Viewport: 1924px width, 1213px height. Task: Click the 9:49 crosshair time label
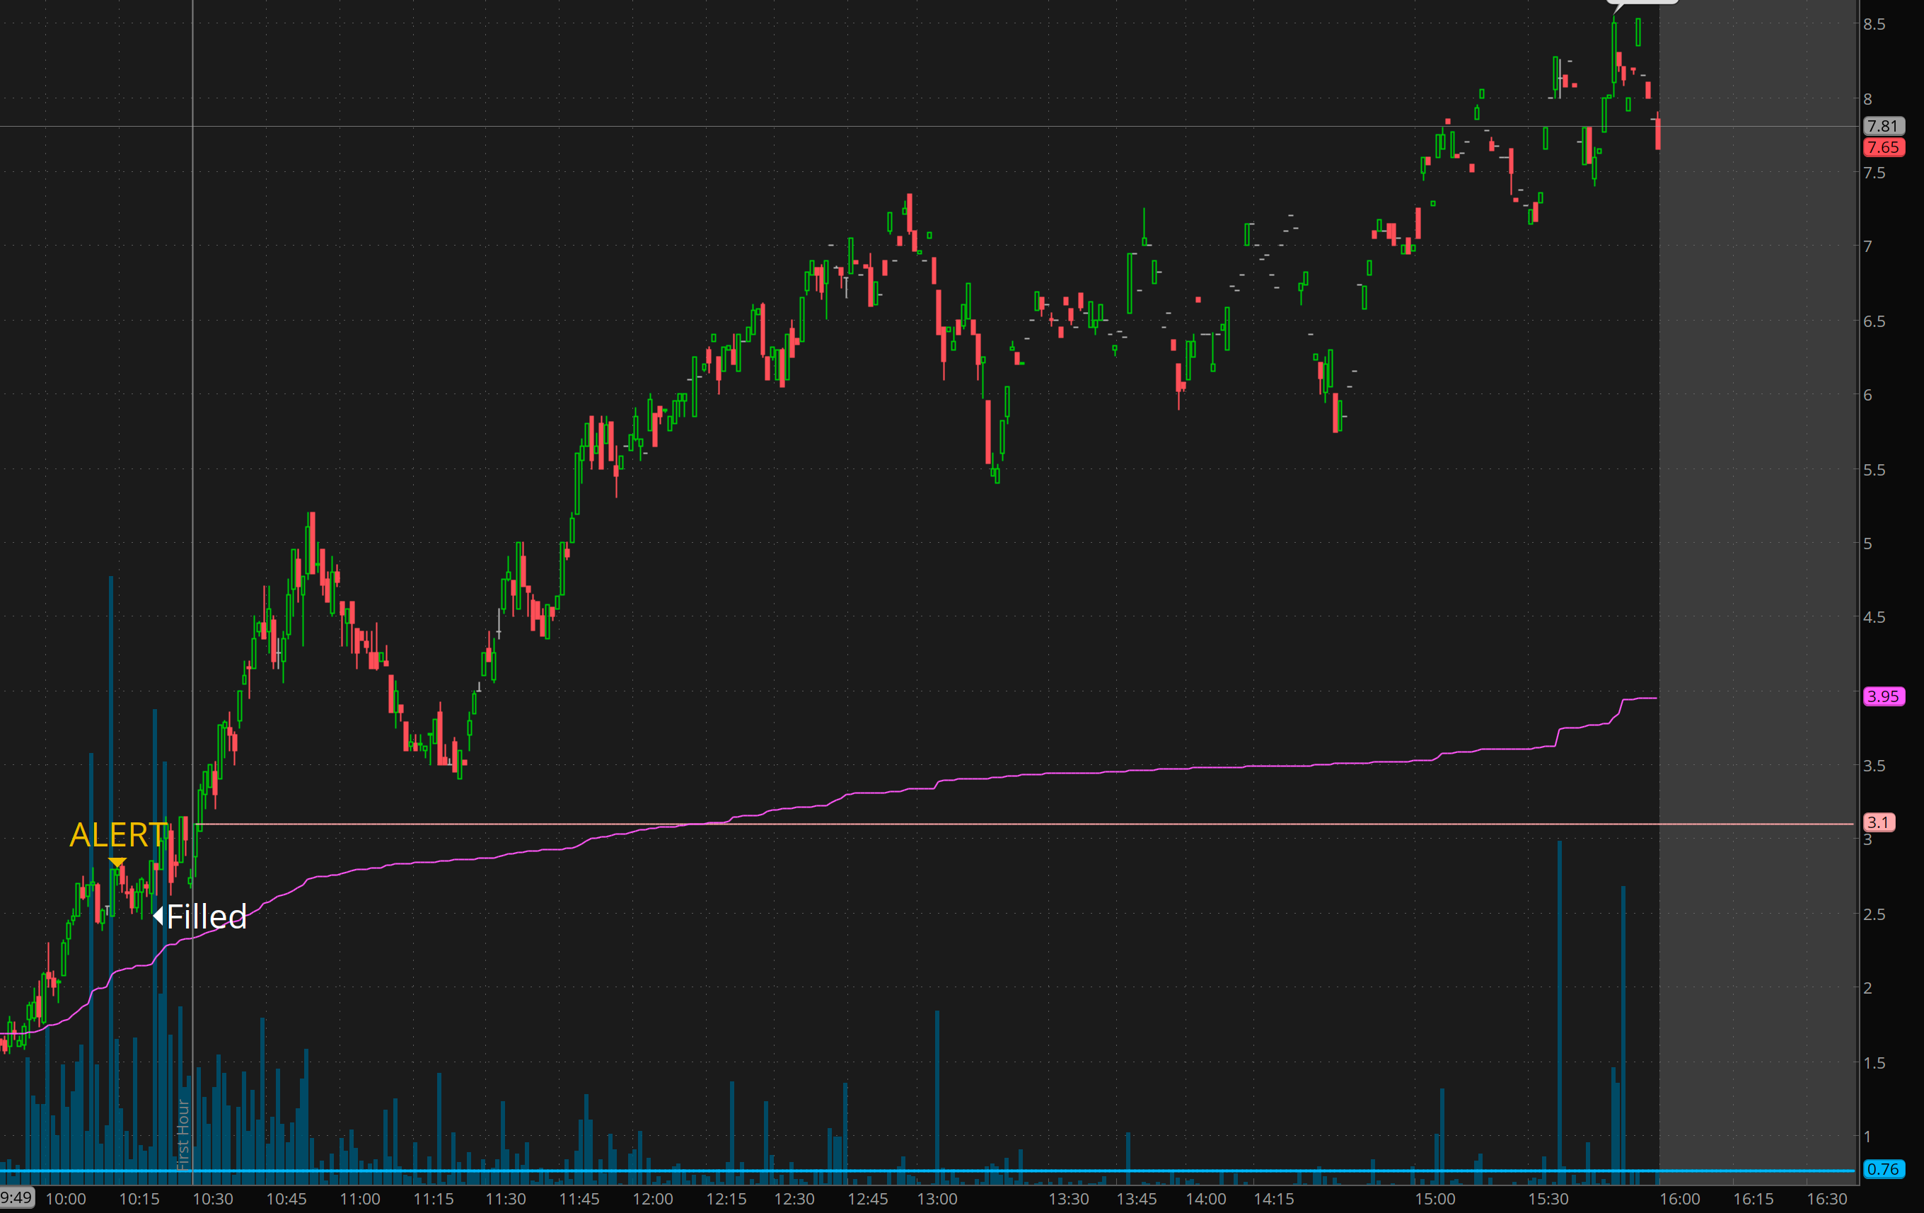16,1198
